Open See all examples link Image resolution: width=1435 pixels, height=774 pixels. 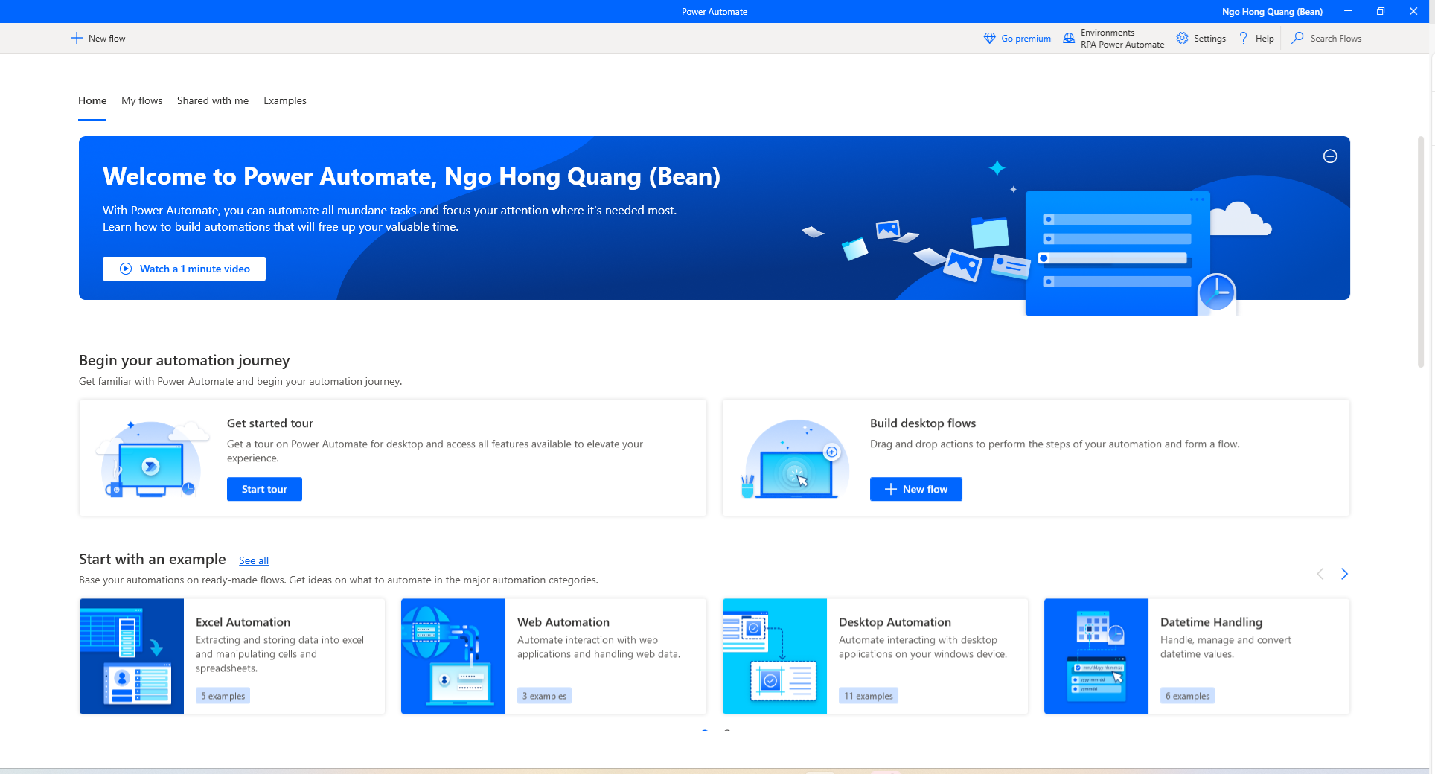pyautogui.click(x=253, y=560)
